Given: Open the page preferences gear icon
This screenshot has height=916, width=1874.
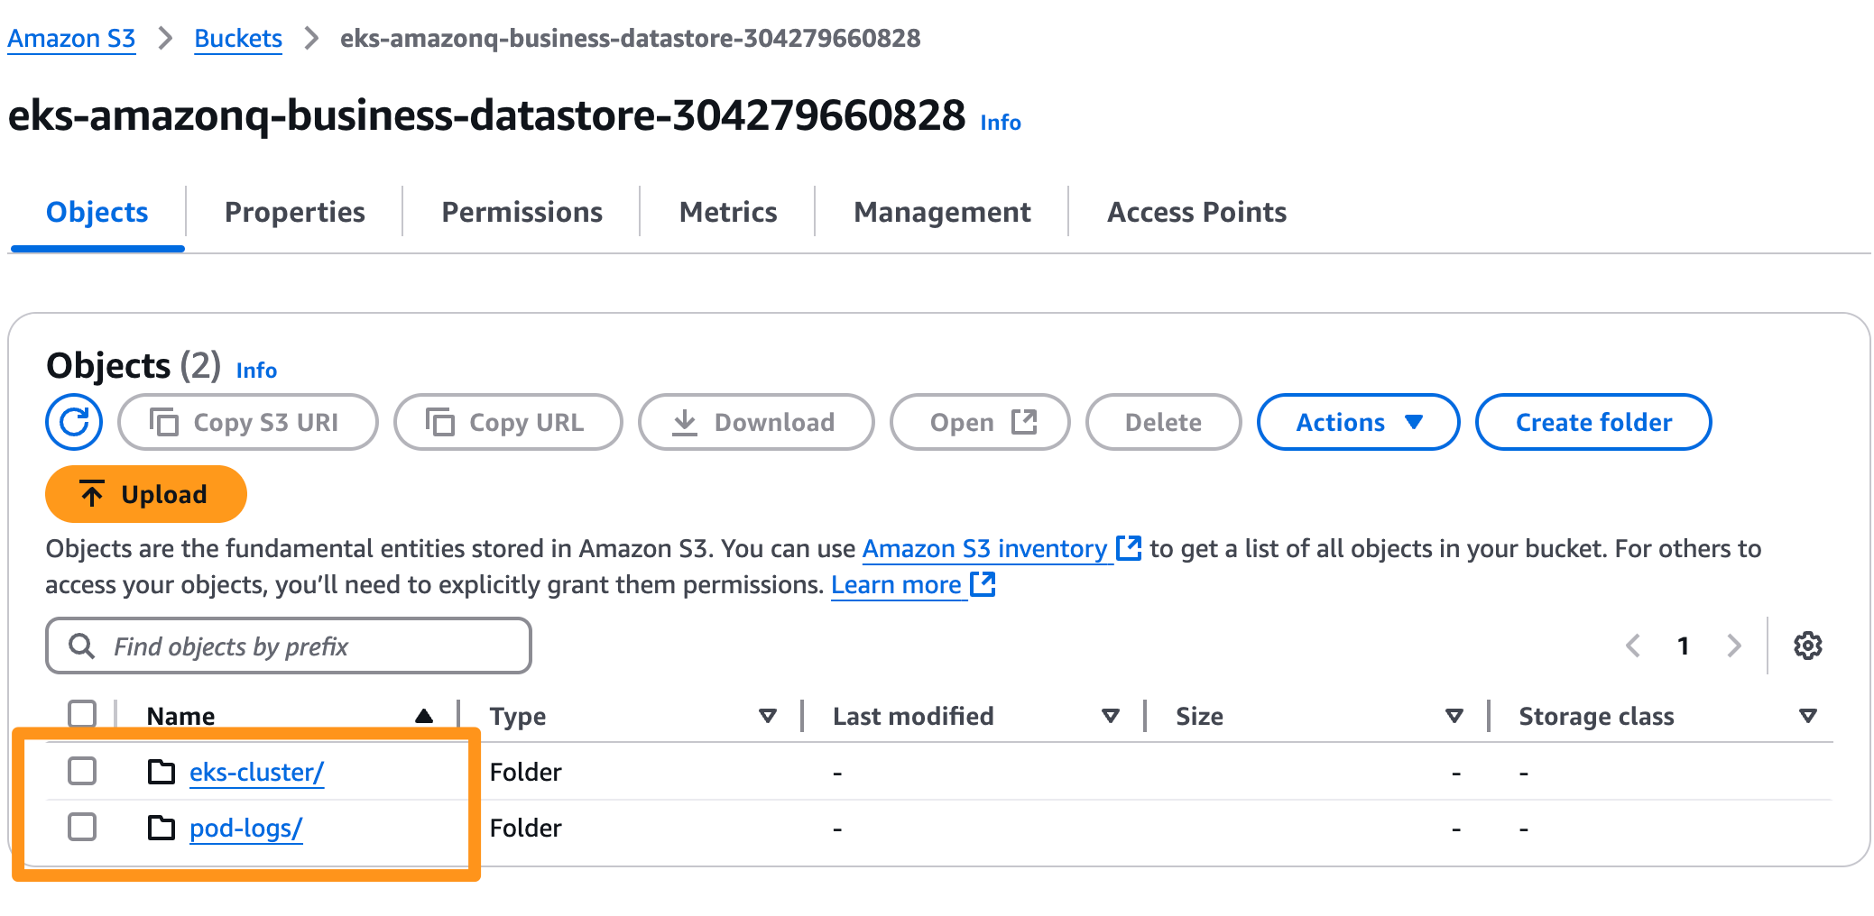Looking at the screenshot, I should tap(1807, 646).
